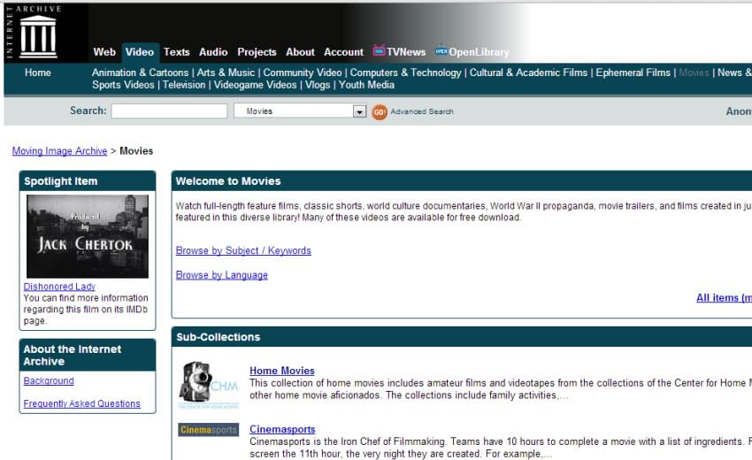This screenshot has height=460, width=752.
Task: Click the Jack Chertok spotlight thumbnail
Action: tap(88, 236)
